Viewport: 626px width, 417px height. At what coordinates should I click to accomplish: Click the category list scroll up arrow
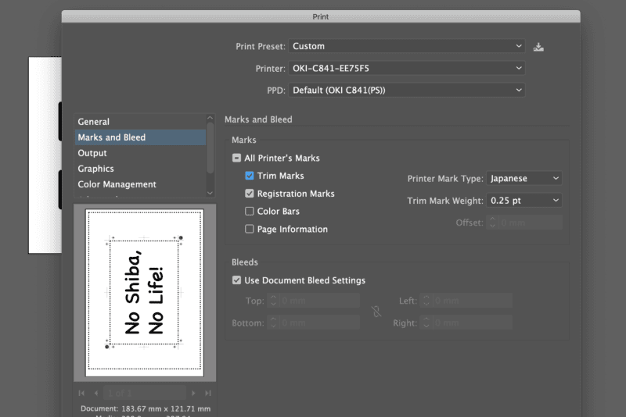[210, 118]
